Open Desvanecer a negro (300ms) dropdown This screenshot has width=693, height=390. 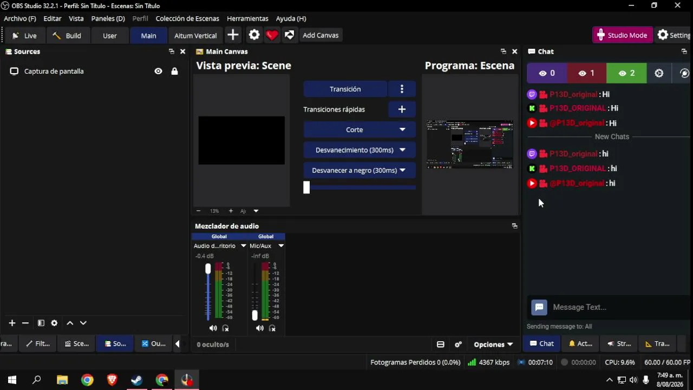pyautogui.click(x=359, y=170)
